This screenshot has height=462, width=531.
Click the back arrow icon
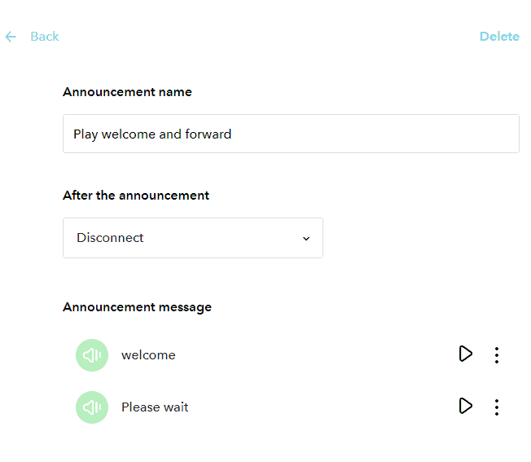(x=11, y=37)
